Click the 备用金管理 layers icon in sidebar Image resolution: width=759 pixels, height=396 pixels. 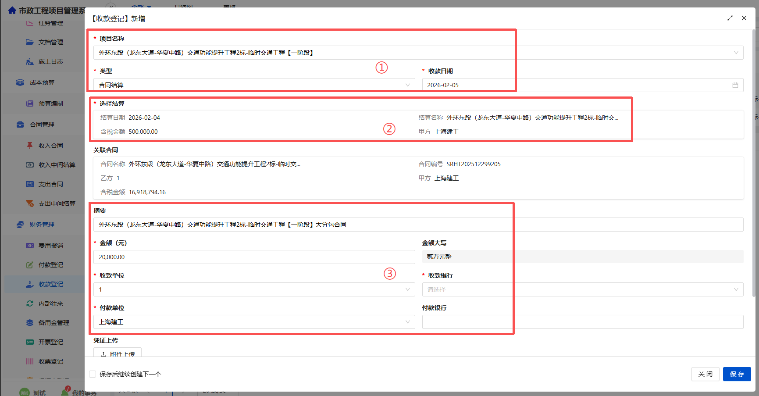(x=29, y=323)
